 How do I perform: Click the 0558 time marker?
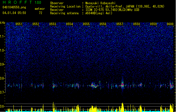137,24
